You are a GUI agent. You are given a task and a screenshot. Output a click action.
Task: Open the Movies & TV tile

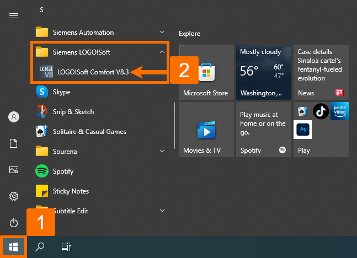[x=206, y=129]
